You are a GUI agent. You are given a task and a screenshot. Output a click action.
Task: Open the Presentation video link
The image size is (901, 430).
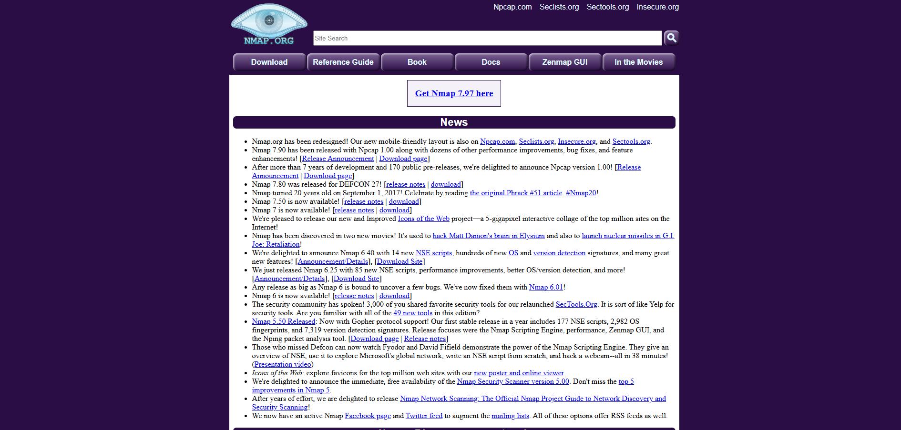[283, 364]
